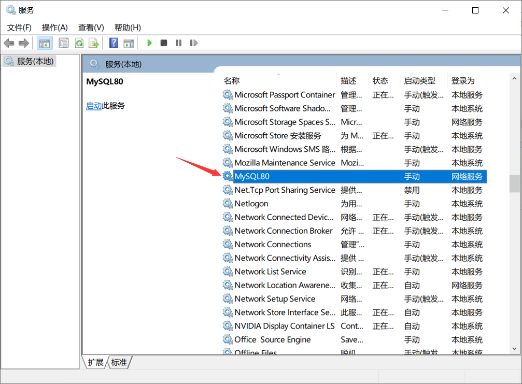The width and height of the screenshot is (522, 384).
Task: Select Network Connectivity Assis... service
Action: point(354,258)
